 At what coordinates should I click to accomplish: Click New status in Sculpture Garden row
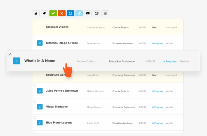154,75
